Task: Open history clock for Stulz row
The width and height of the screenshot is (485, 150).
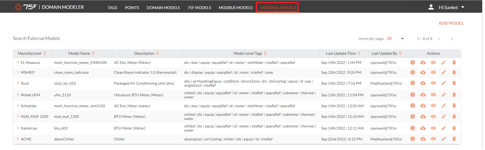Action: [413, 83]
